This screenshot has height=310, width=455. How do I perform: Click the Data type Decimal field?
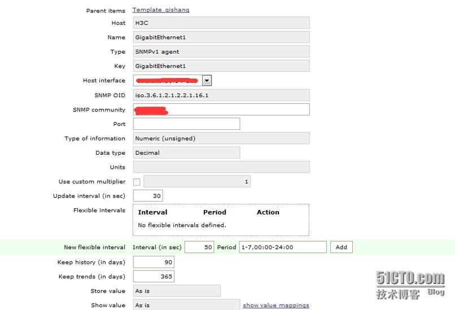pos(187,152)
